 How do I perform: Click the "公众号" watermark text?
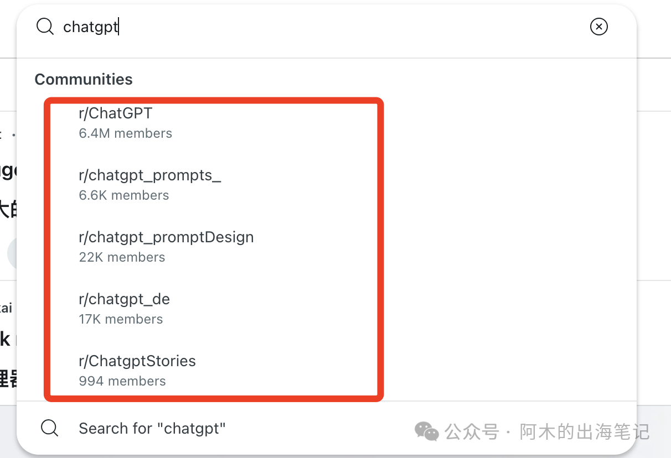[x=472, y=431]
